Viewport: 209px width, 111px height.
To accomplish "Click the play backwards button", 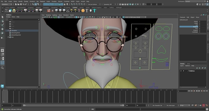I will coord(197,91).
